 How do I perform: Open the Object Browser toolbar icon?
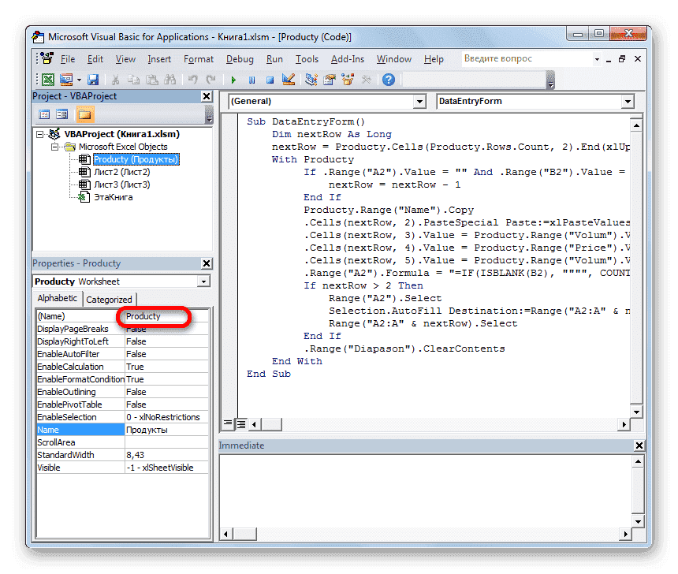tap(348, 80)
